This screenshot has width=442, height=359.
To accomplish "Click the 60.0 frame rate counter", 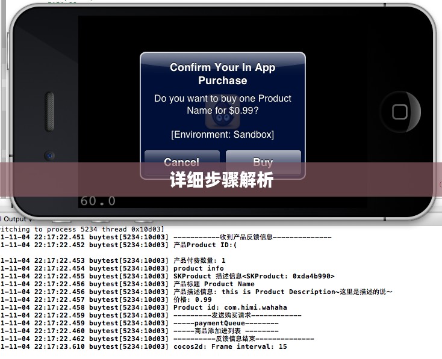I will (98, 201).
